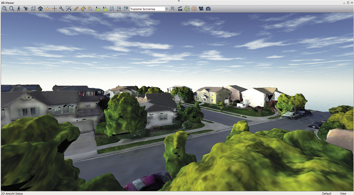Open settings with the wrench icon
Viewport: 354px width, 195px height.
(x=61, y=9)
